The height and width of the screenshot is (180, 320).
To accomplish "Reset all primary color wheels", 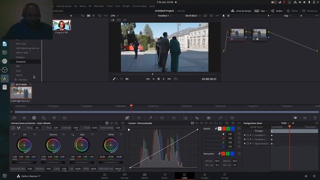I will point(122,123).
